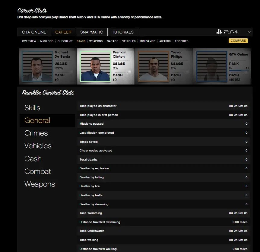Click the Career Stats page title
The height and width of the screenshot is (252, 260).
tap(32, 11)
